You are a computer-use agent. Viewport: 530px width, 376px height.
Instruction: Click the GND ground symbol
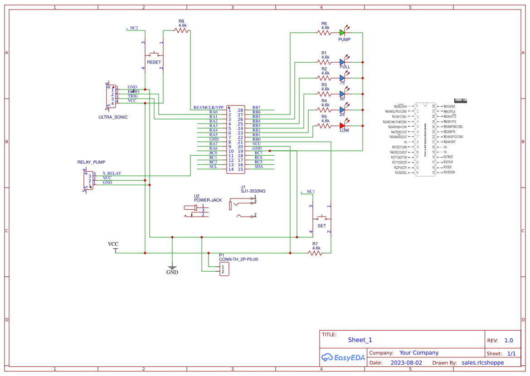pyautogui.click(x=172, y=267)
